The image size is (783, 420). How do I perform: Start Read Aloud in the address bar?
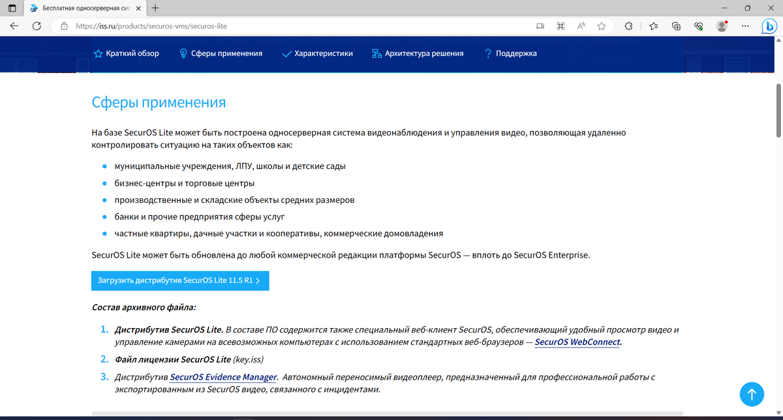[x=581, y=27]
